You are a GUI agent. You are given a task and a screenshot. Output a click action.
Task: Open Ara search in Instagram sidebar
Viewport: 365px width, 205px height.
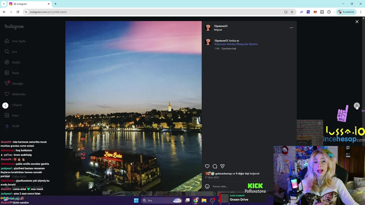[11, 52]
